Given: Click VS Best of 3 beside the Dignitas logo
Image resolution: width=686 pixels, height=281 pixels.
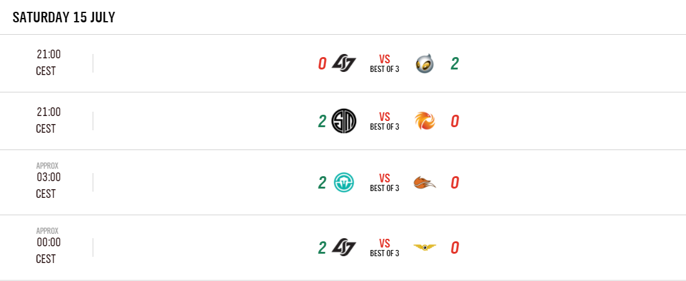Looking at the screenshot, I should point(384,63).
